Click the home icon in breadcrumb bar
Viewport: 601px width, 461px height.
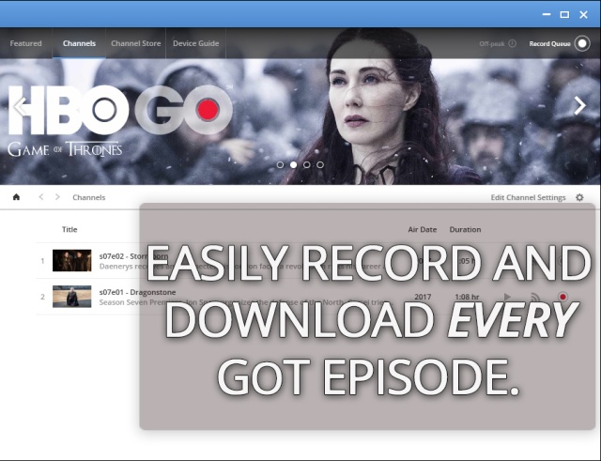[x=16, y=197]
